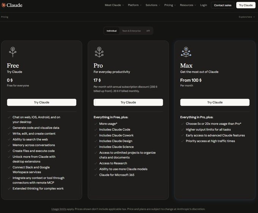Click checkmark beside Includes Claude Code
The image size is (258, 213).
[x=96, y=130]
